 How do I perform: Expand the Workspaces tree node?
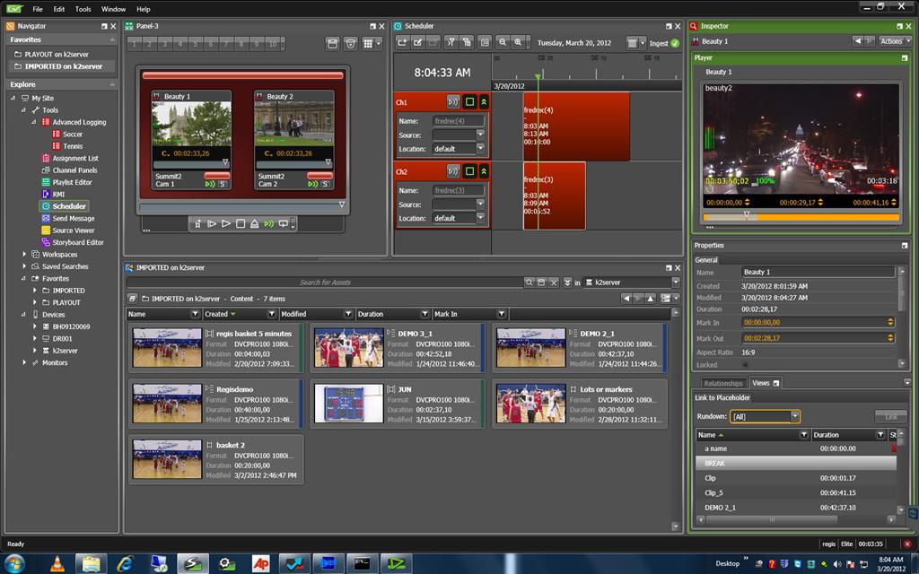24,255
